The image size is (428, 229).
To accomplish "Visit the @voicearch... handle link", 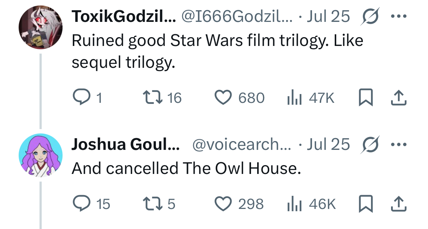I will tap(242, 144).
